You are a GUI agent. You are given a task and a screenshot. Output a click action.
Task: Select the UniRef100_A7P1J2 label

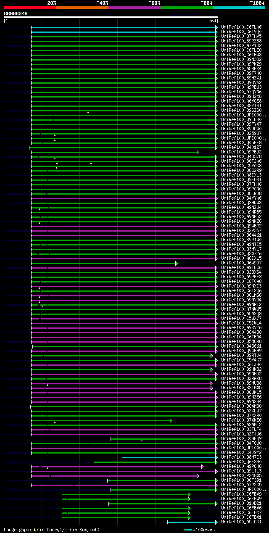tap(241, 45)
